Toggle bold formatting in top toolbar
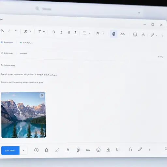 tap(53, 32)
